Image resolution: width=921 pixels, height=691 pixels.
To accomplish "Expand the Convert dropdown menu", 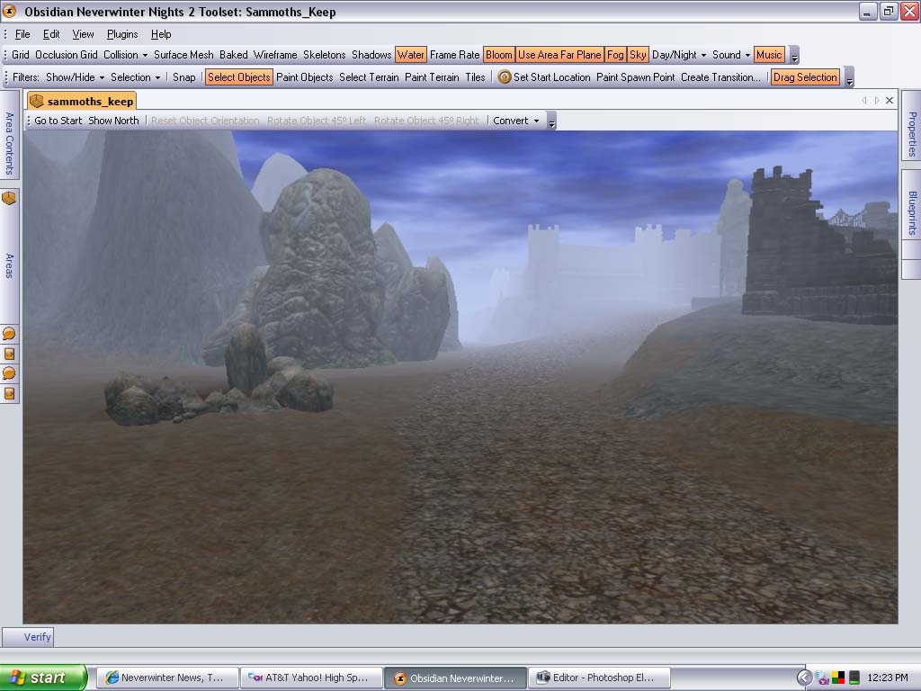I will point(516,121).
